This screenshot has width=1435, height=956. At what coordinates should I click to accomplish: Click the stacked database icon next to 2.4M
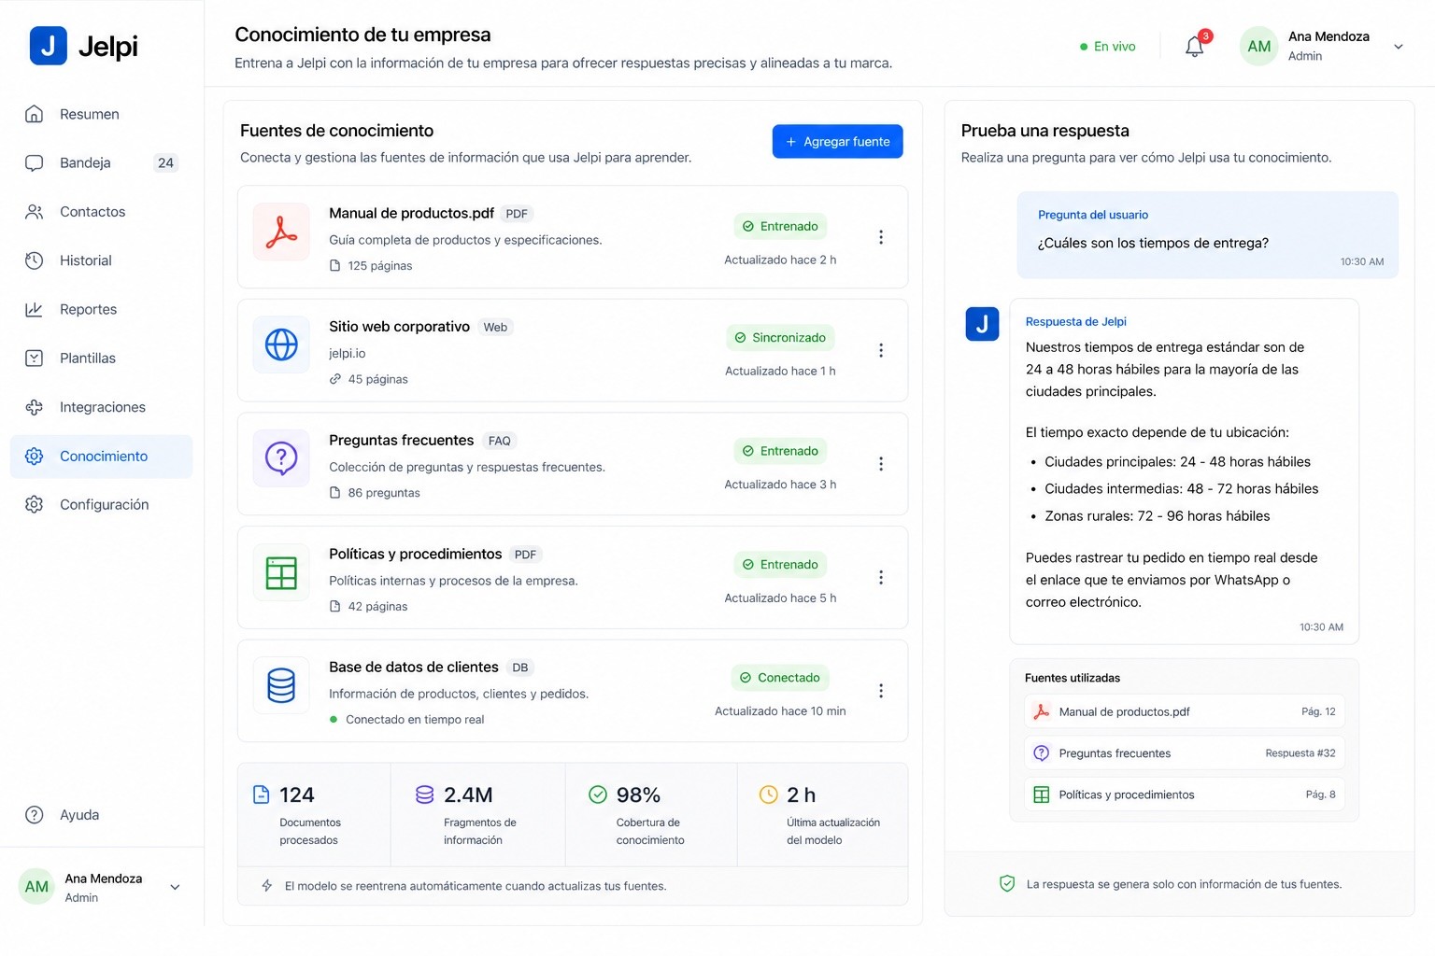coord(425,794)
